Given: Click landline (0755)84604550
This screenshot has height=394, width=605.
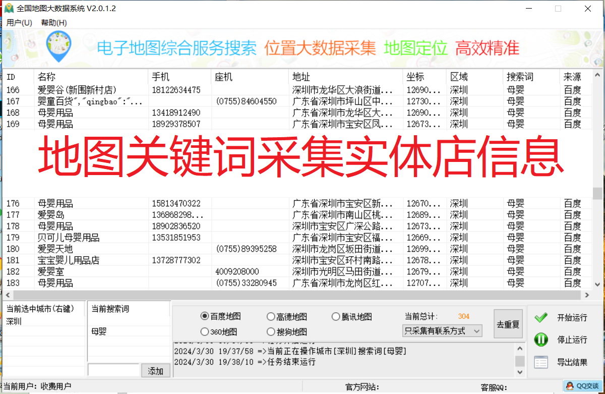Looking at the screenshot, I should click(246, 101).
